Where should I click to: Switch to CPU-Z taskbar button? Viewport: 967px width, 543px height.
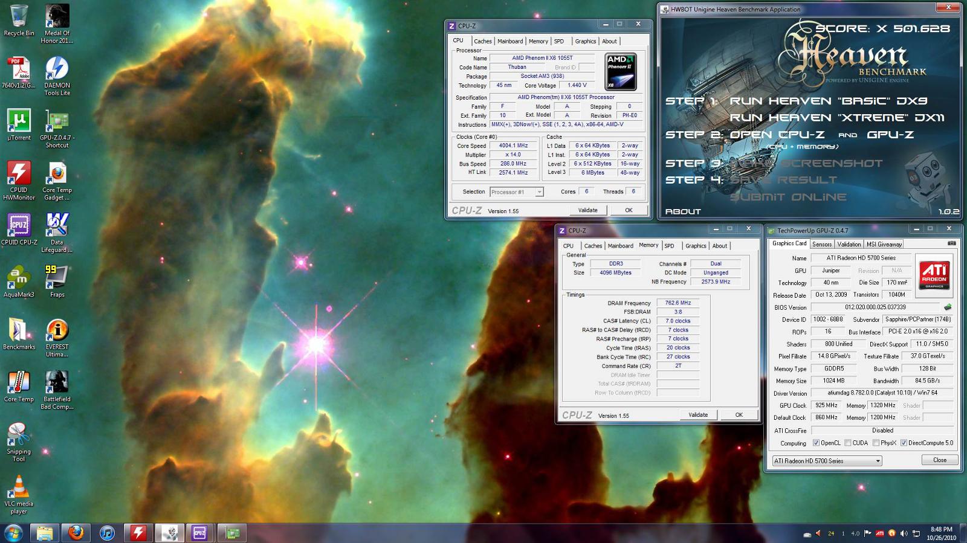199,533
